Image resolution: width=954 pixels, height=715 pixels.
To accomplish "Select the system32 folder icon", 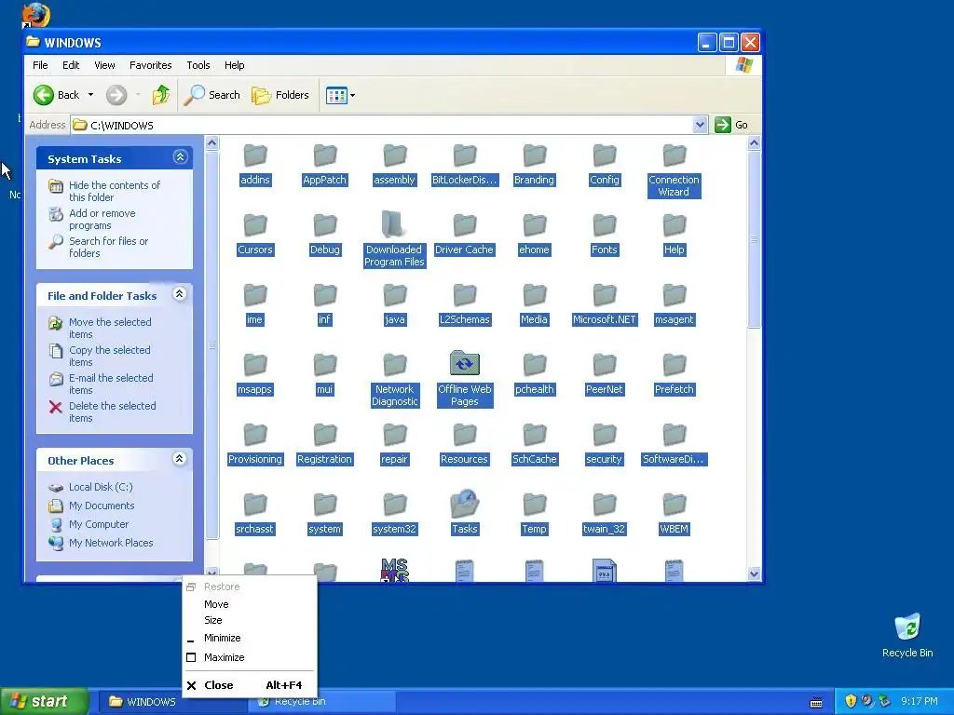I will [x=395, y=505].
